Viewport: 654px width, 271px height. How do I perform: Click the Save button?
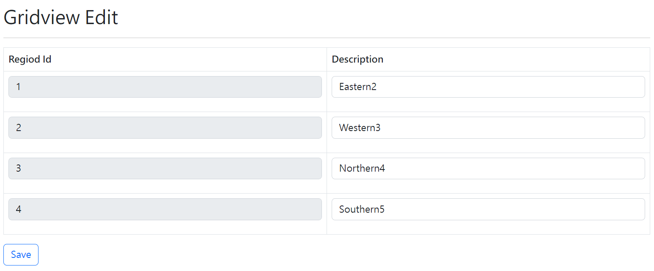coord(21,255)
